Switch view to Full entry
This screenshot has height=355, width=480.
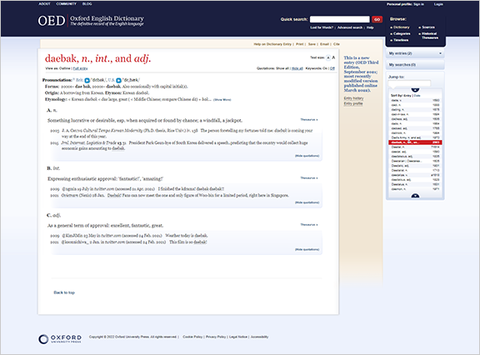[80, 68]
